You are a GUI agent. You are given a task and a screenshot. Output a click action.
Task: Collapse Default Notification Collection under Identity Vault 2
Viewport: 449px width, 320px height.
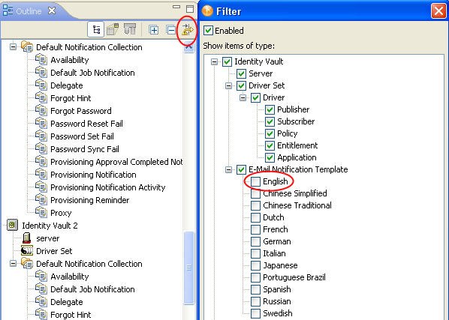14,263
